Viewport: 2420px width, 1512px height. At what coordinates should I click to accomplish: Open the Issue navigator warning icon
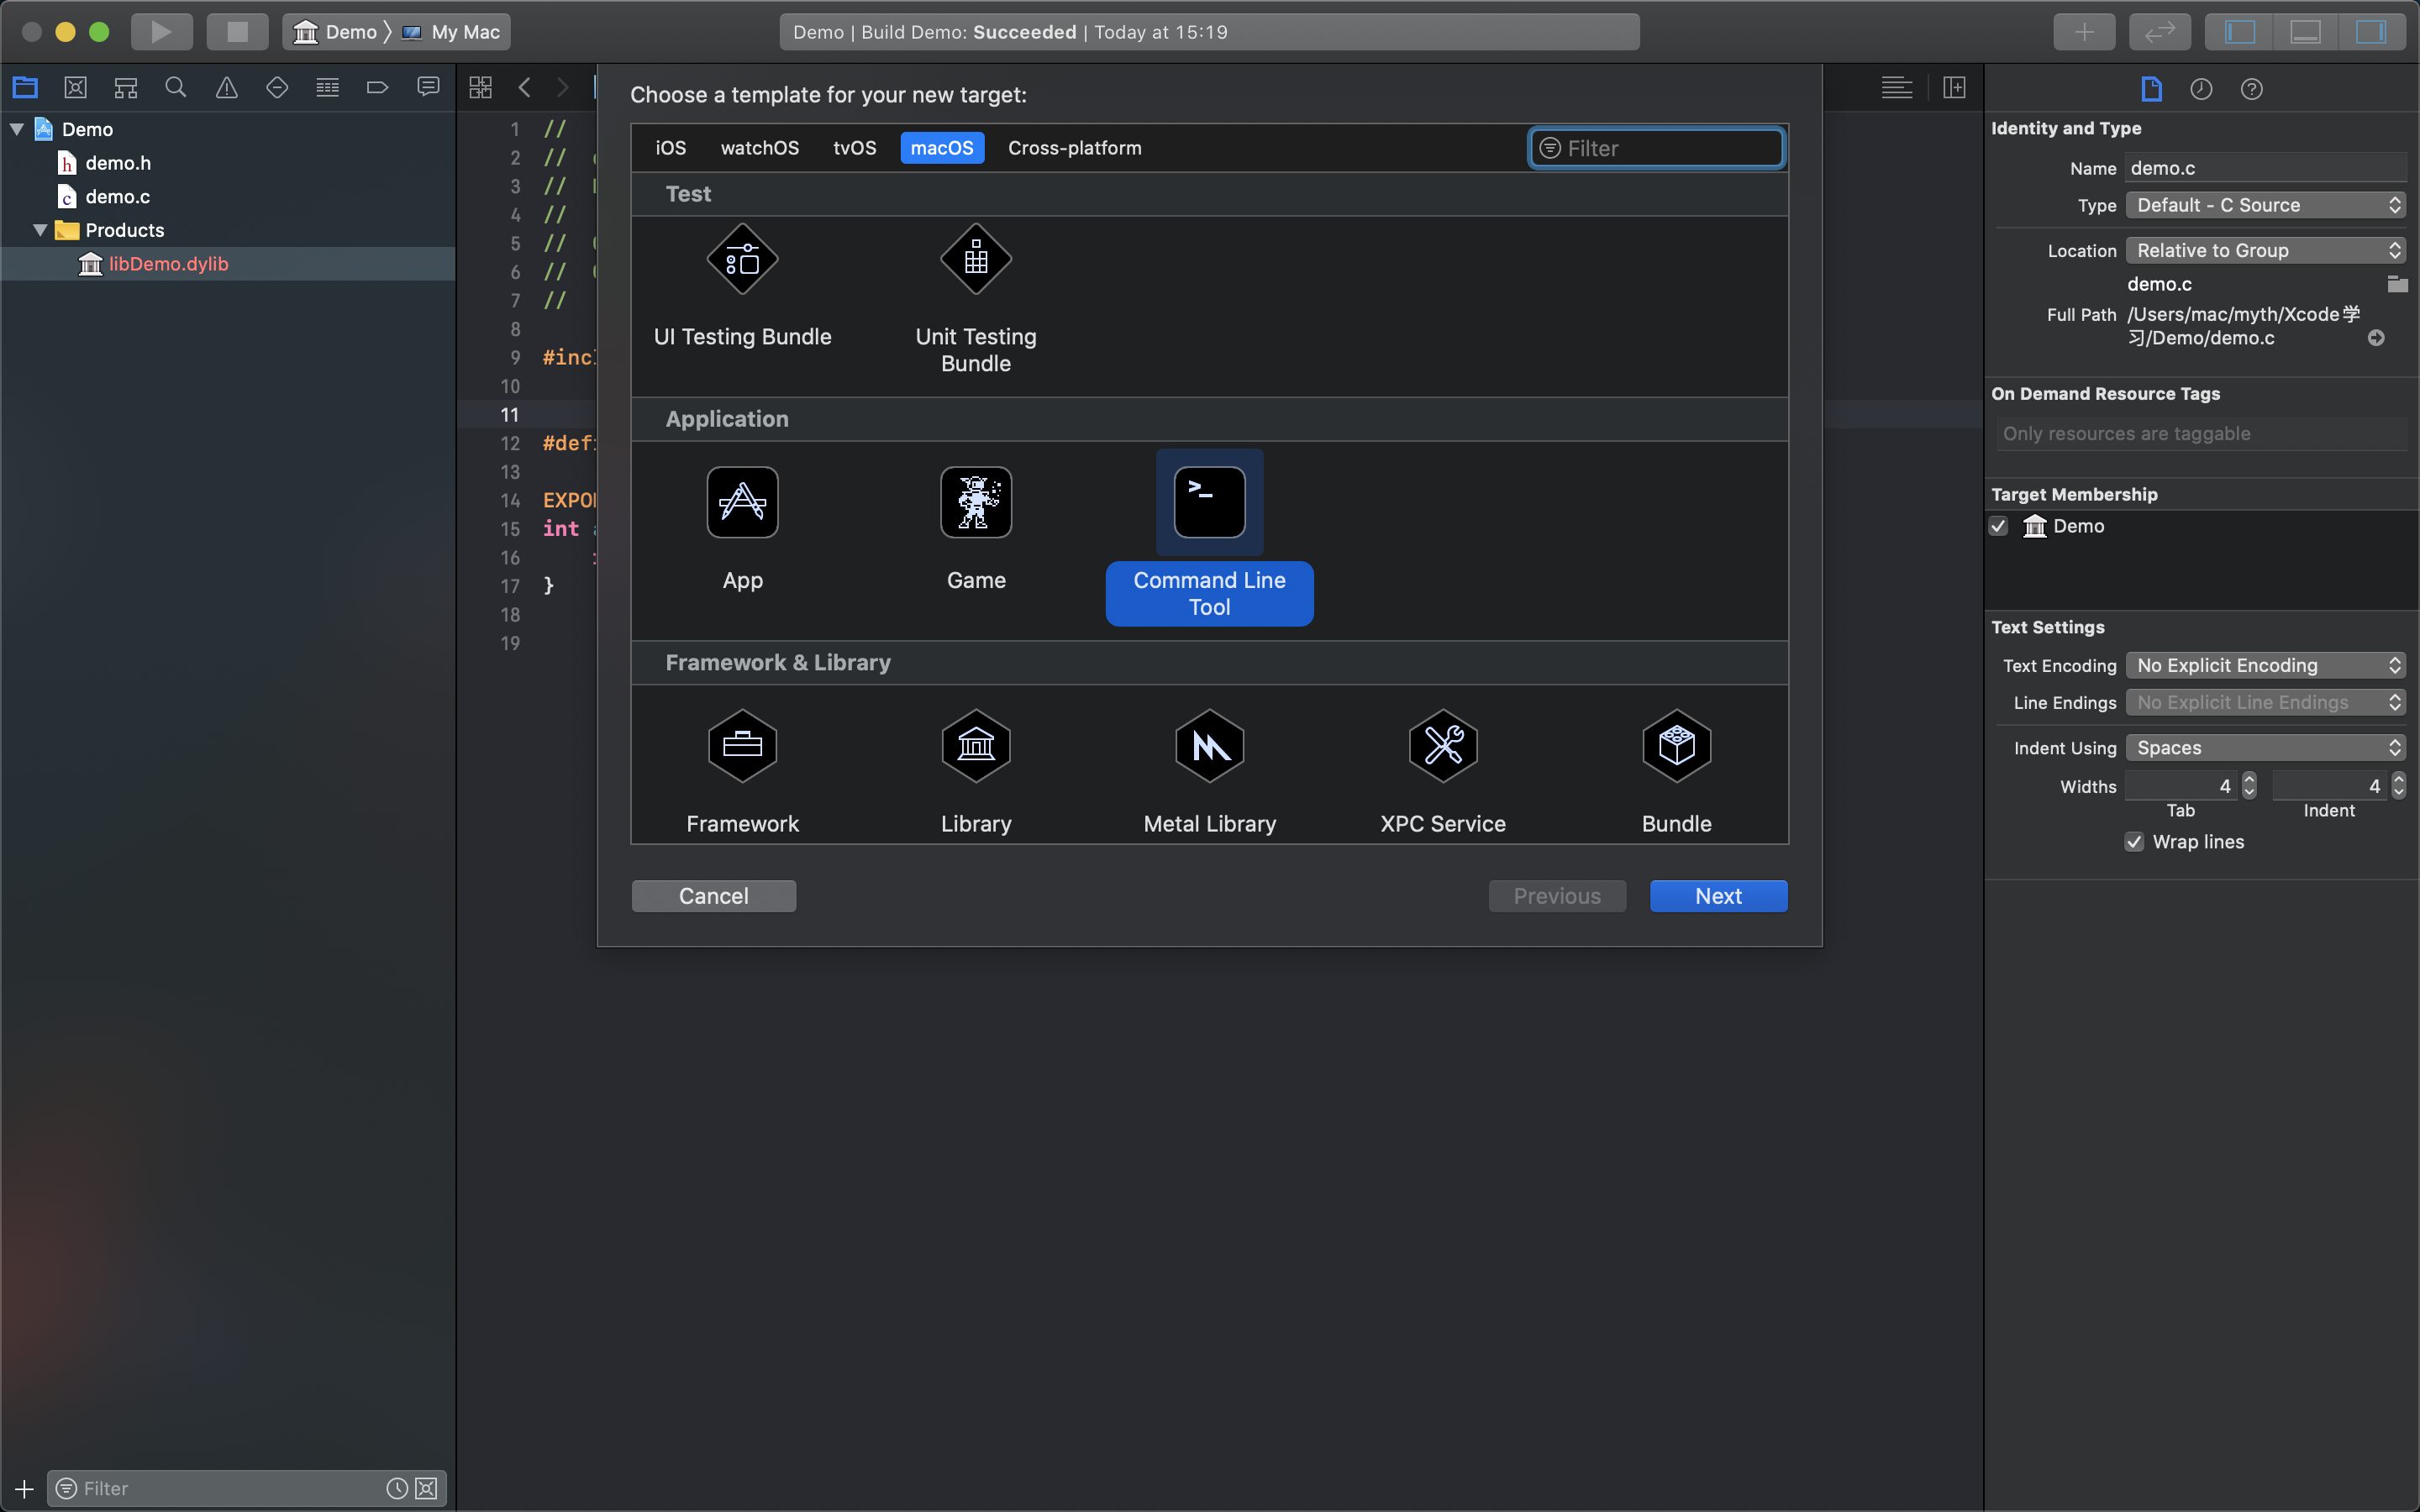click(x=227, y=88)
